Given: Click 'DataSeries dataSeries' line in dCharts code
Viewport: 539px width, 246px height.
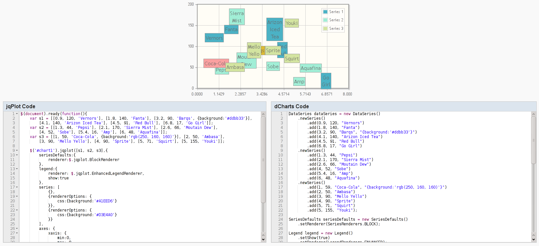Looking at the screenshot, I should click(x=335, y=114).
